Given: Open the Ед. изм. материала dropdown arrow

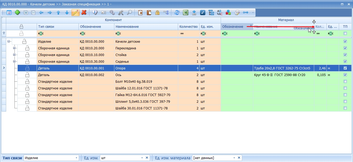Looking at the screenshot, I should pyautogui.click(x=234, y=158).
